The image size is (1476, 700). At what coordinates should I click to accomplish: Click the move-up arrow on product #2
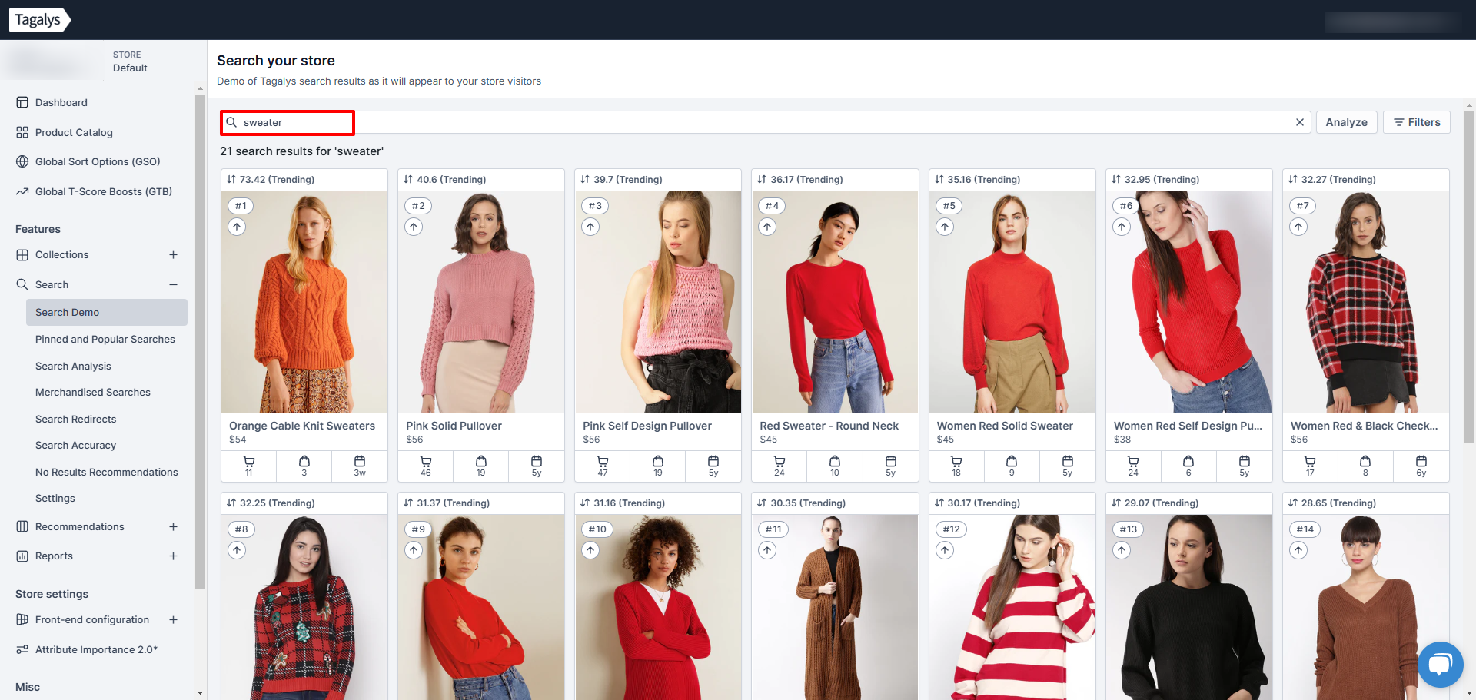[414, 227]
